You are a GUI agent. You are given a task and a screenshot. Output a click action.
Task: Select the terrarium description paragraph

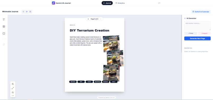coord(86,41)
